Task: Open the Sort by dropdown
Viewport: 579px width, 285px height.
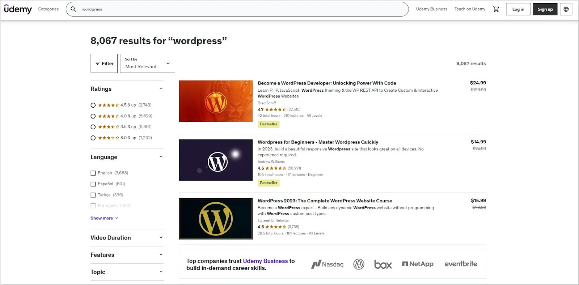Action: click(x=148, y=63)
